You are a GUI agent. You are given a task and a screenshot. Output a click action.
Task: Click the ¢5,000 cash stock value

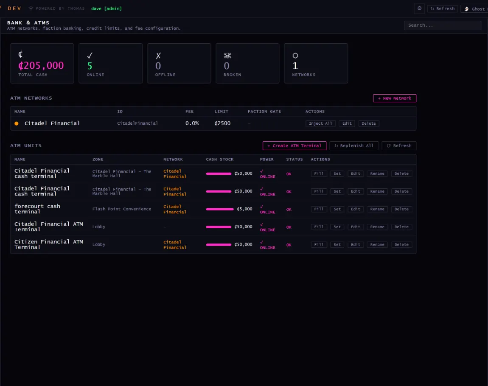[244, 209]
